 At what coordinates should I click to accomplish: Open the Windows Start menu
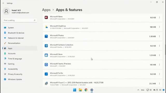pyautogui.click(x=75, y=90)
